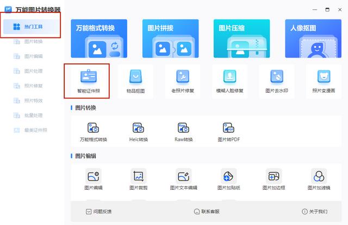
Task: Select the 图片加滤镜 add filter tool
Action: (319, 179)
